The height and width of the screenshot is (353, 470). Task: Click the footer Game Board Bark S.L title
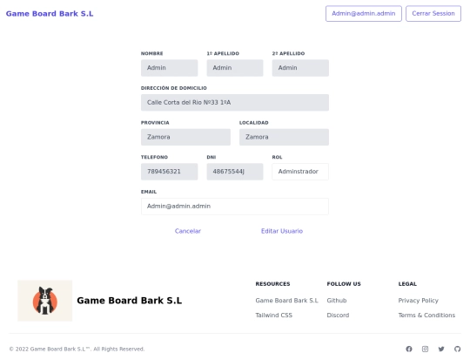click(130, 301)
